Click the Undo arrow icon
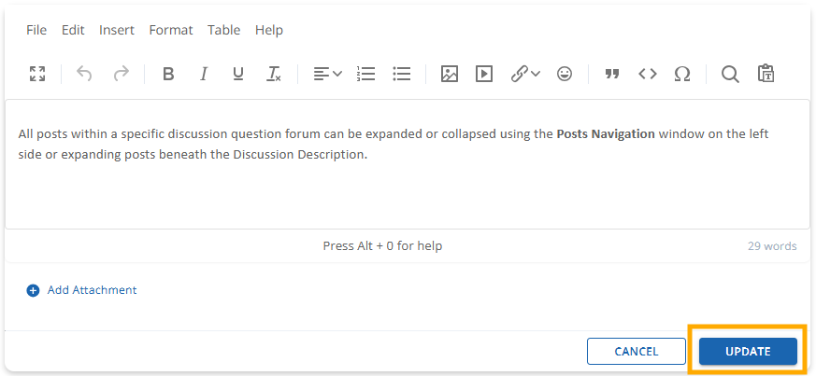 tap(84, 74)
